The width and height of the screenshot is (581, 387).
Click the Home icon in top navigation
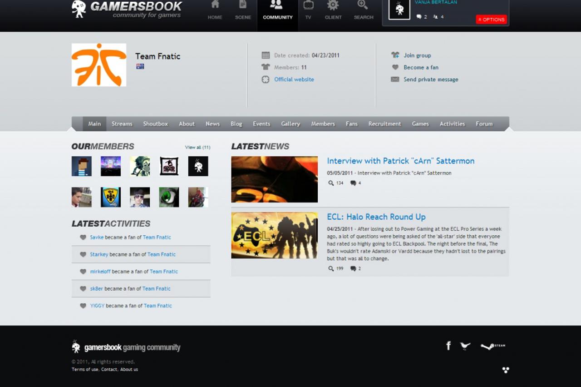pos(215,5)
